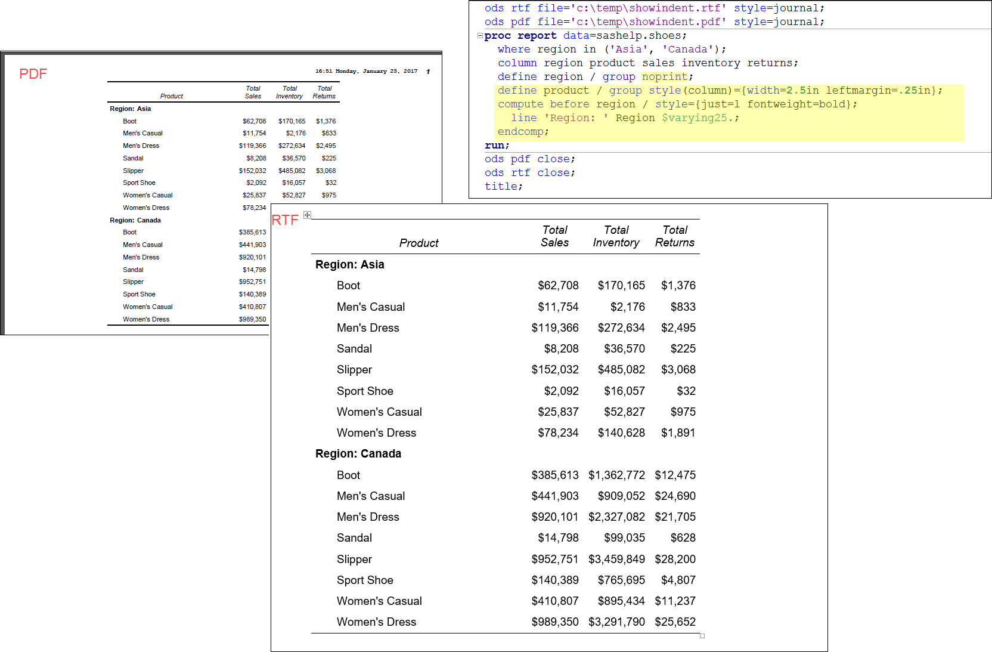Click the Region: Asia heading in the RTF table
Image resolution: width=992 pixels, height=652 pixels.
click(x=349, y=264)
